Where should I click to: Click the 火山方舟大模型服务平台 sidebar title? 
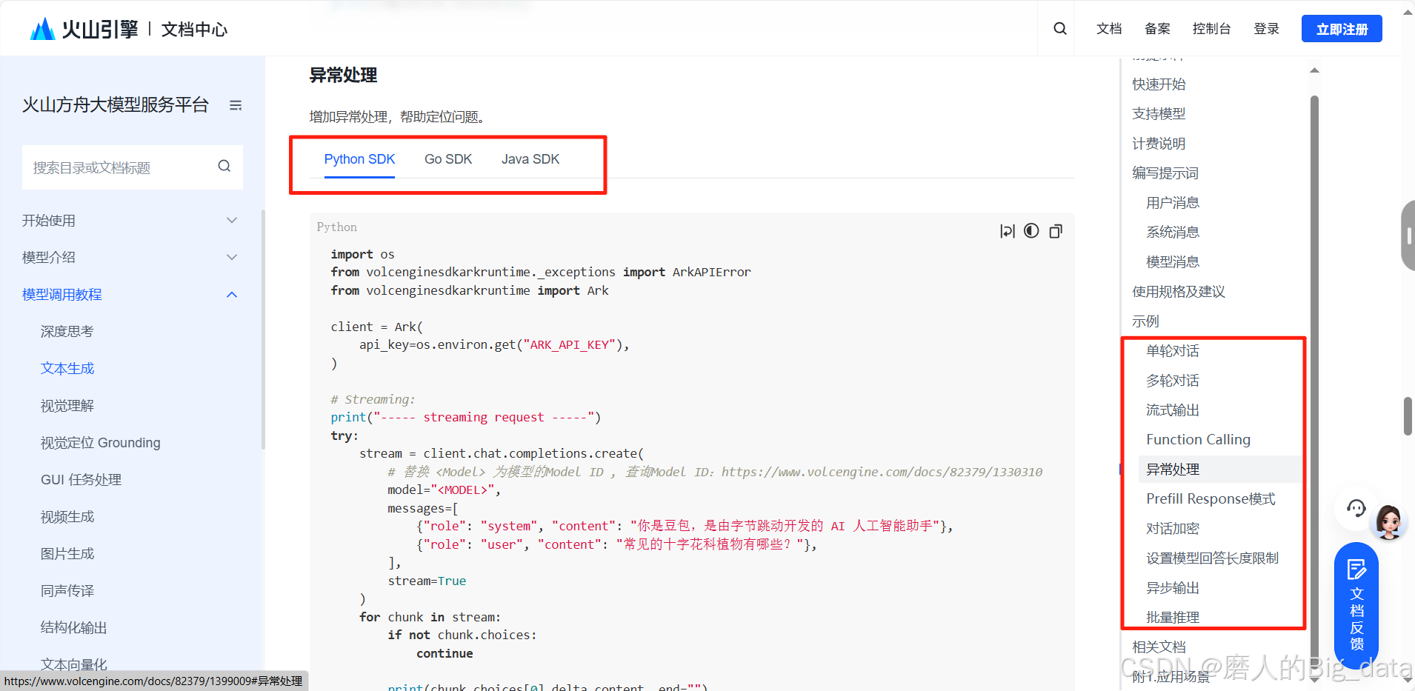[116, 105]
